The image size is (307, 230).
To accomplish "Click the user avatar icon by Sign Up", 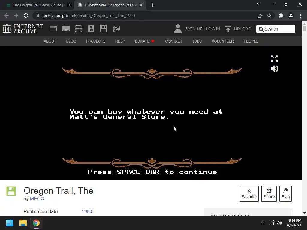I will click(x=178, y=29).
